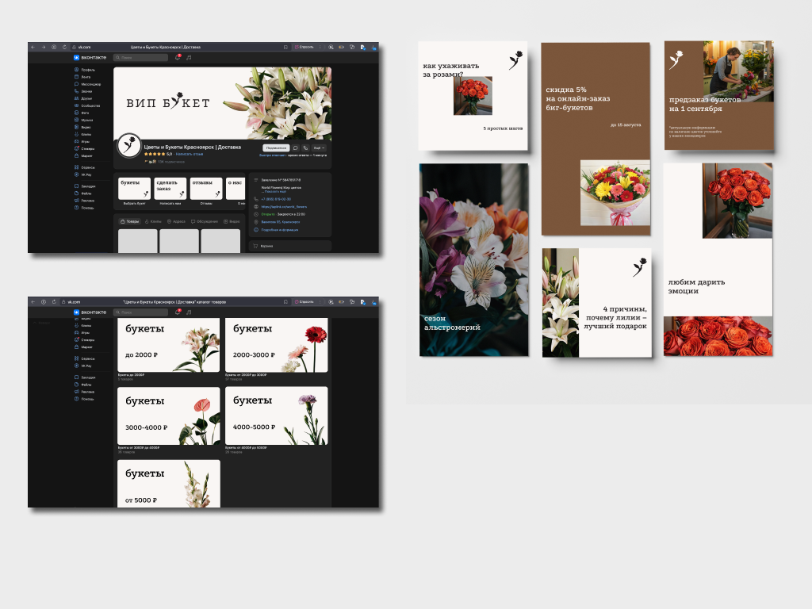Open Мессенджер from the VK sidebar
Screen dimensions: 812x609
point(90,84)
